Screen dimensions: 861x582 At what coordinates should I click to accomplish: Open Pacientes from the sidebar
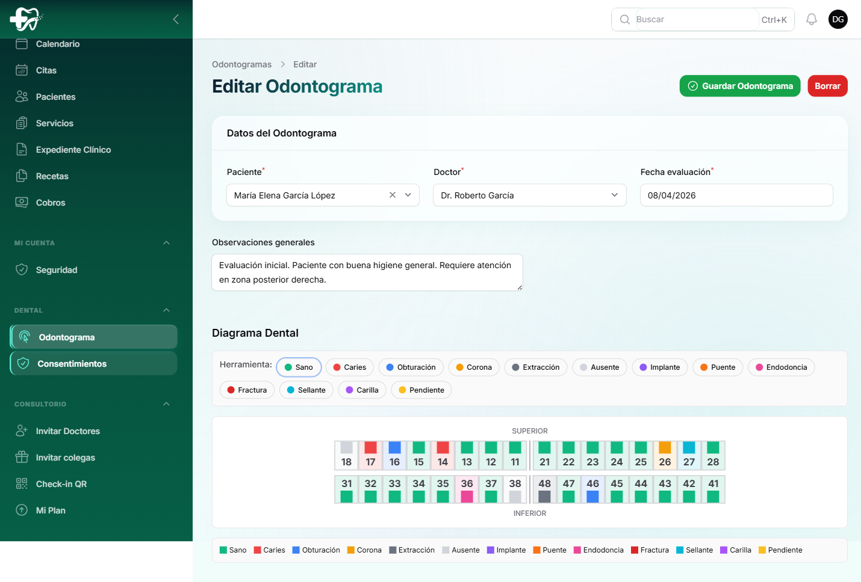coord(94,97)
